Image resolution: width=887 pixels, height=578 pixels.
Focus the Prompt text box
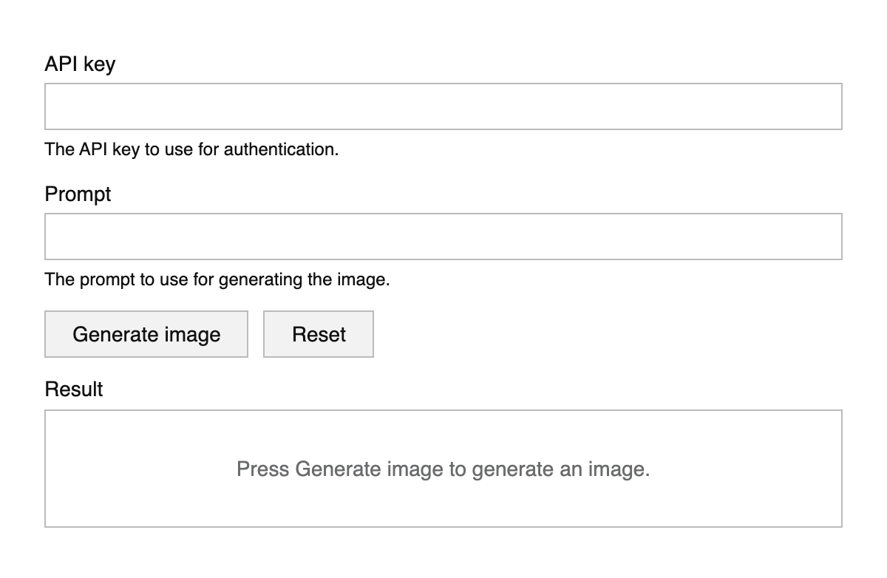(443, 237)
